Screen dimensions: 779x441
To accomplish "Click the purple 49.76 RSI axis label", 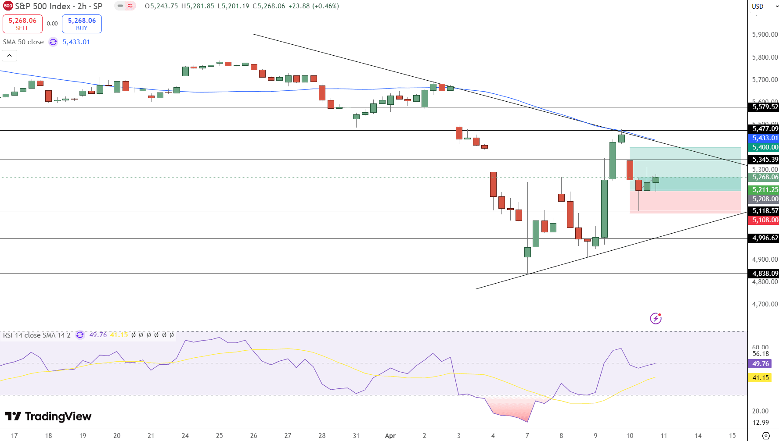I will tap(761, 364).
